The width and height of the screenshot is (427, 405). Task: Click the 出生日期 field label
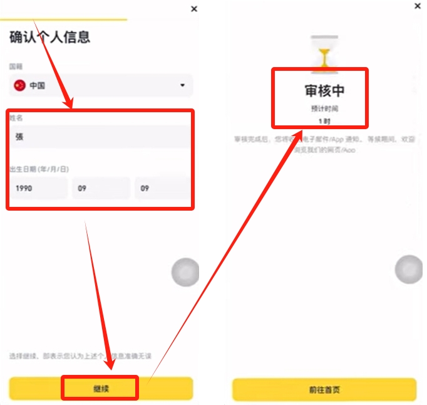[39, 169]
